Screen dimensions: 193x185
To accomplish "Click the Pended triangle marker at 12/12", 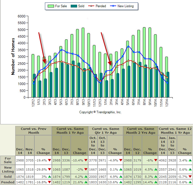I will [x=34, y=80].
